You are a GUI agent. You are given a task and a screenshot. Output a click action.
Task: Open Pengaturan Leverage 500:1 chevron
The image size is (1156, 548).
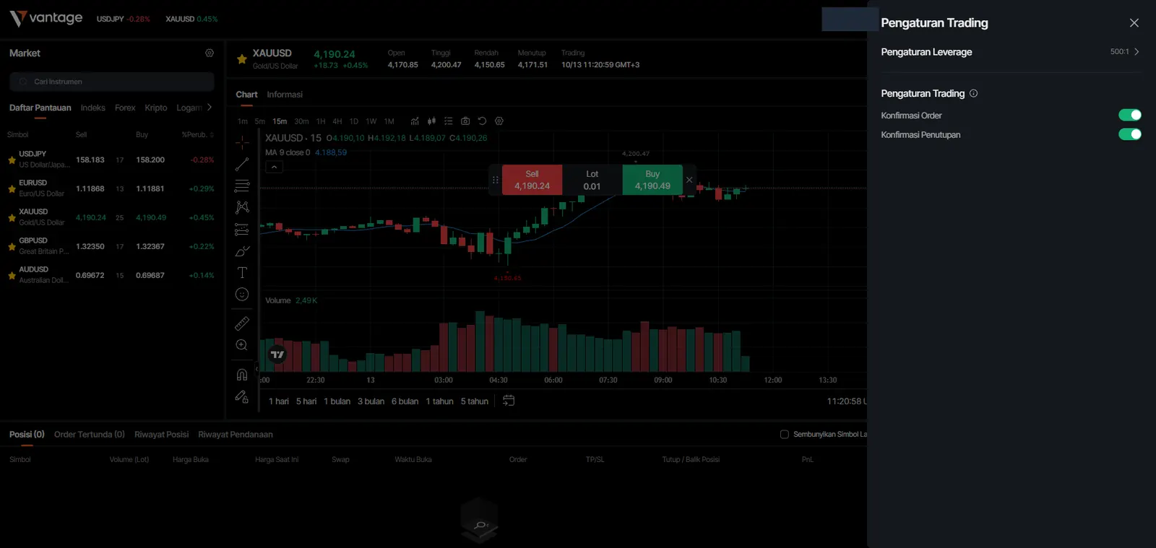pyautogui.click(x=1136, y=52)
